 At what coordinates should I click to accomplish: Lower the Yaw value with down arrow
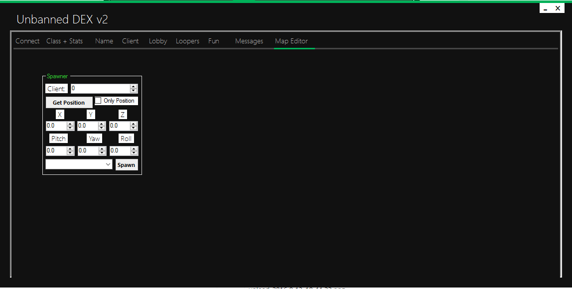point(102,152)
